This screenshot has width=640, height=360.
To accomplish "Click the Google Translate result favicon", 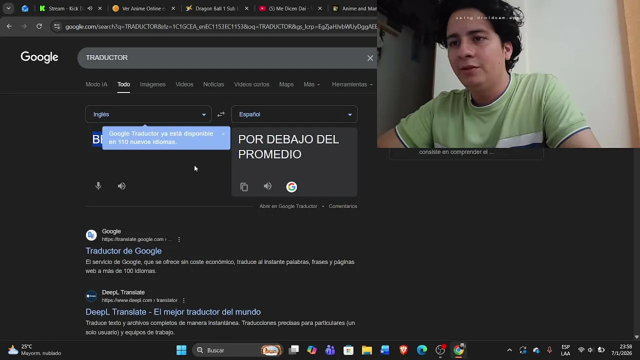I will (x=91, y=235).
